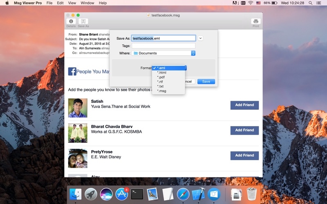Viewport: 327px width, 204px height.
Task: Open Finder from the dock
Action: [76, 194]
